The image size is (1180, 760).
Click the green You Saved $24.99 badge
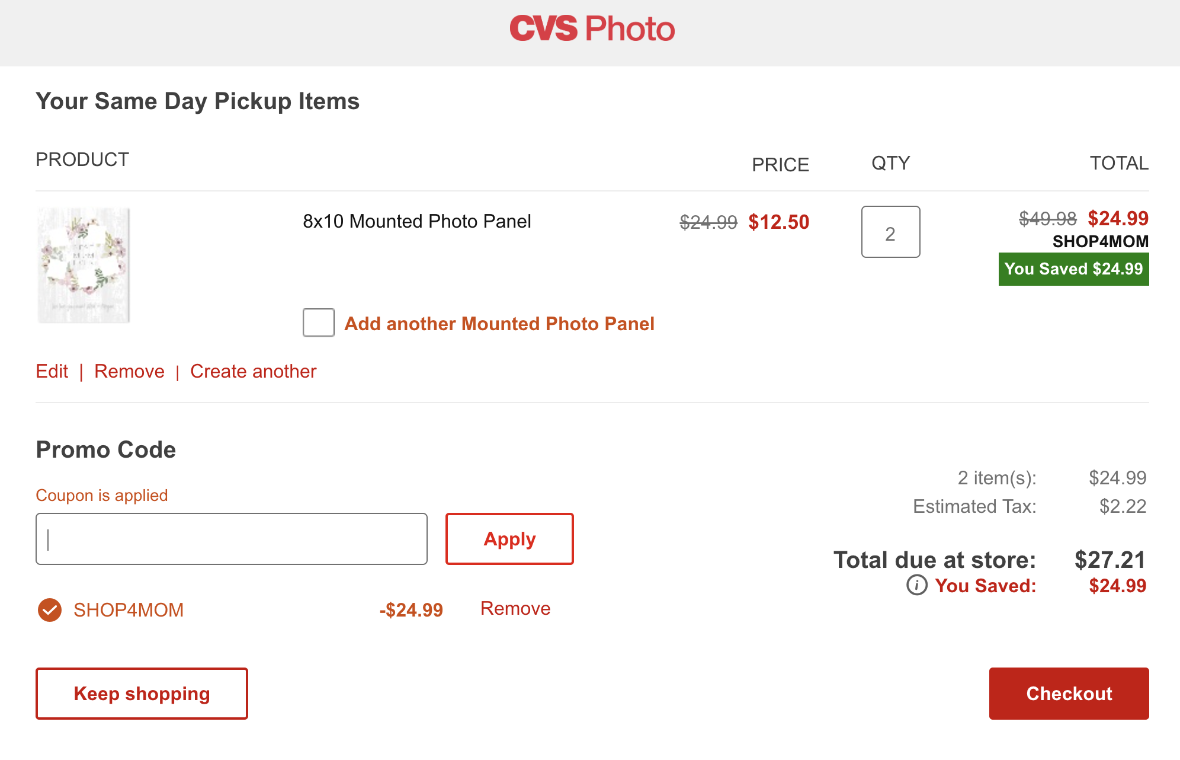coord(1073,269)
